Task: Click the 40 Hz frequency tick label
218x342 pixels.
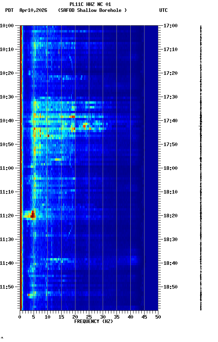Action: click(131, 317)
